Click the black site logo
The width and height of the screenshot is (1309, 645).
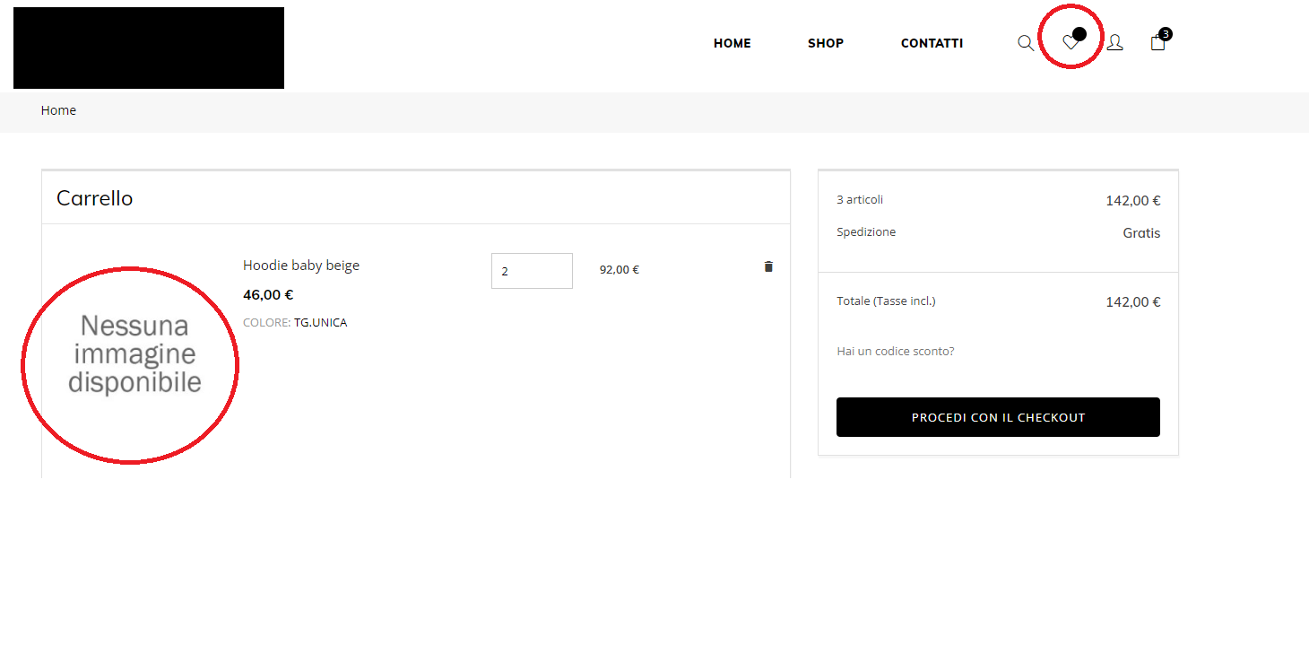pos(149,48)
